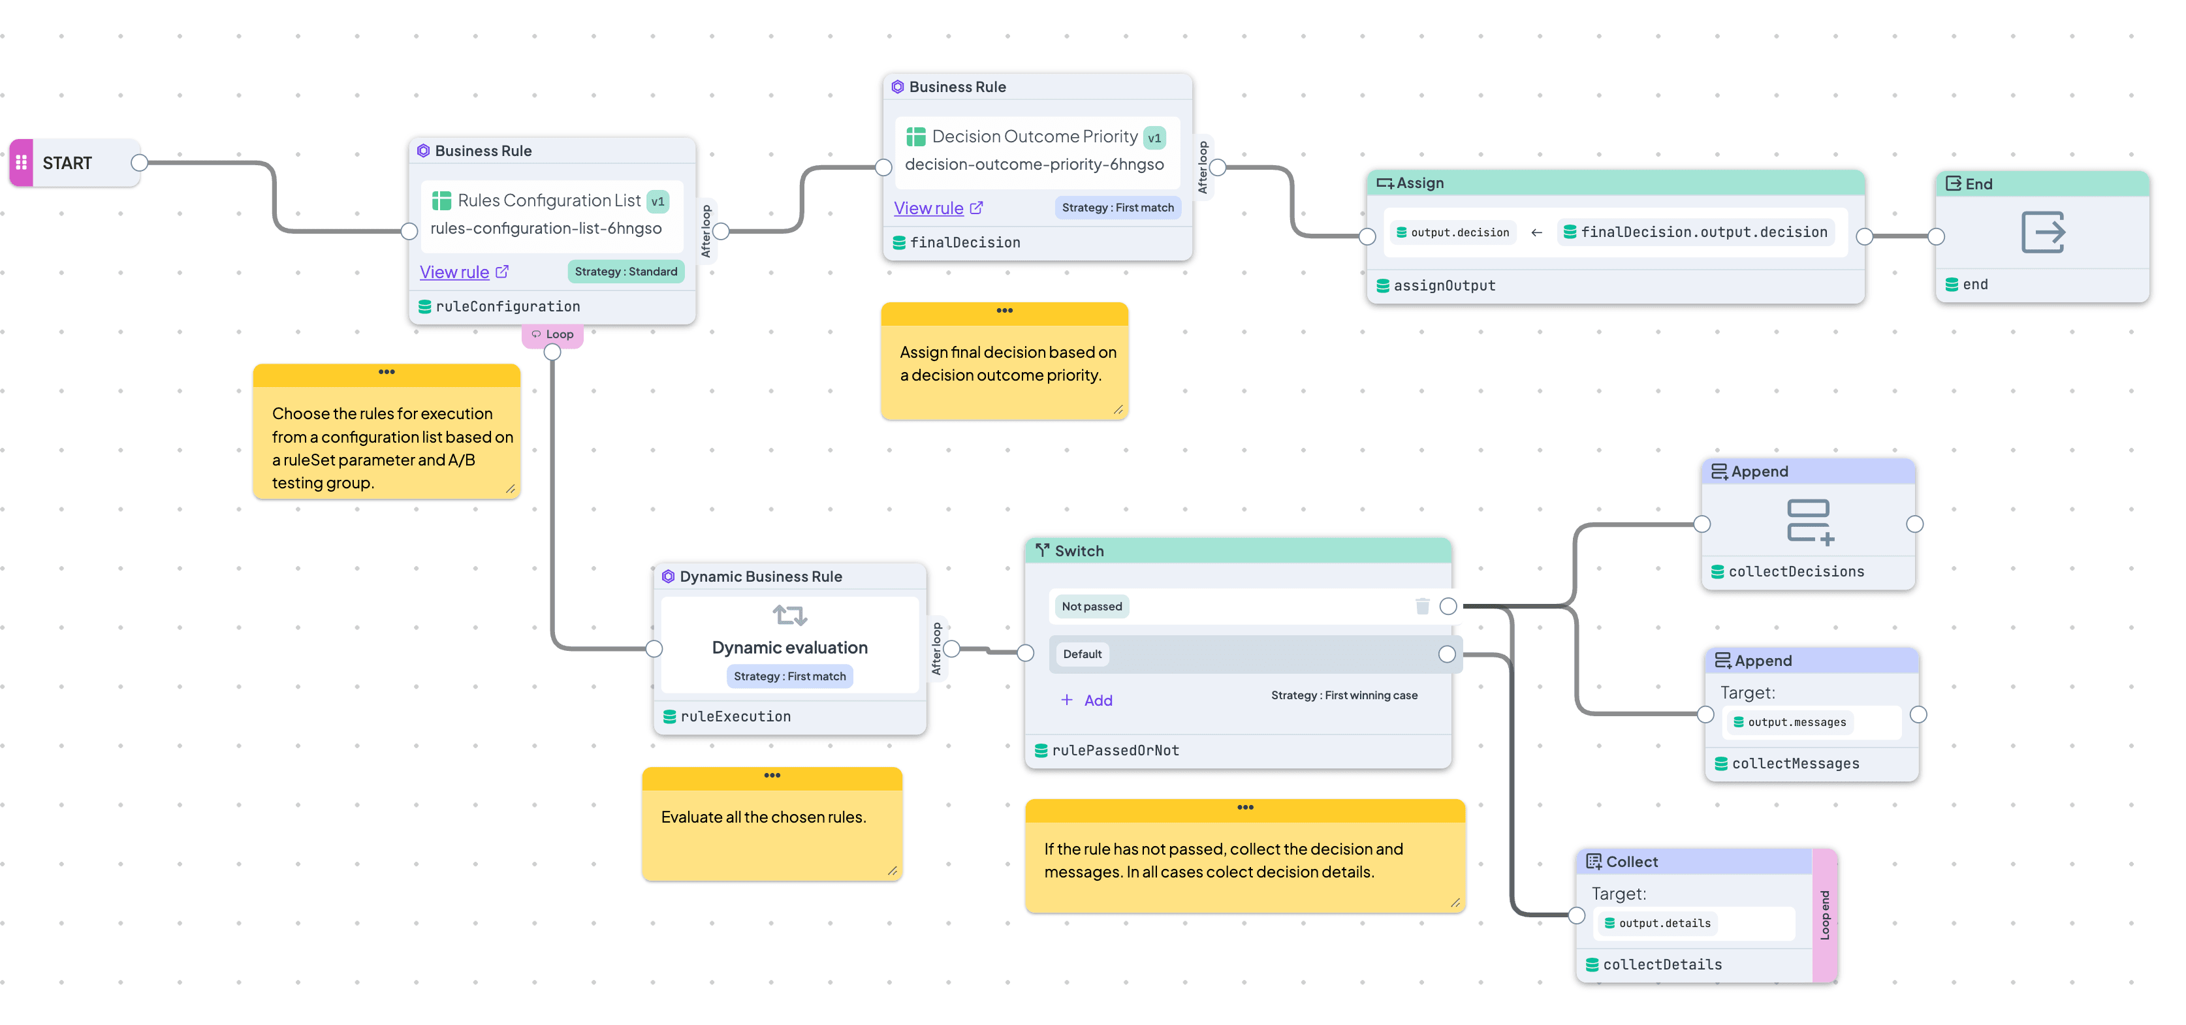
Task: Click the START node output port
Action: (139, 162)
